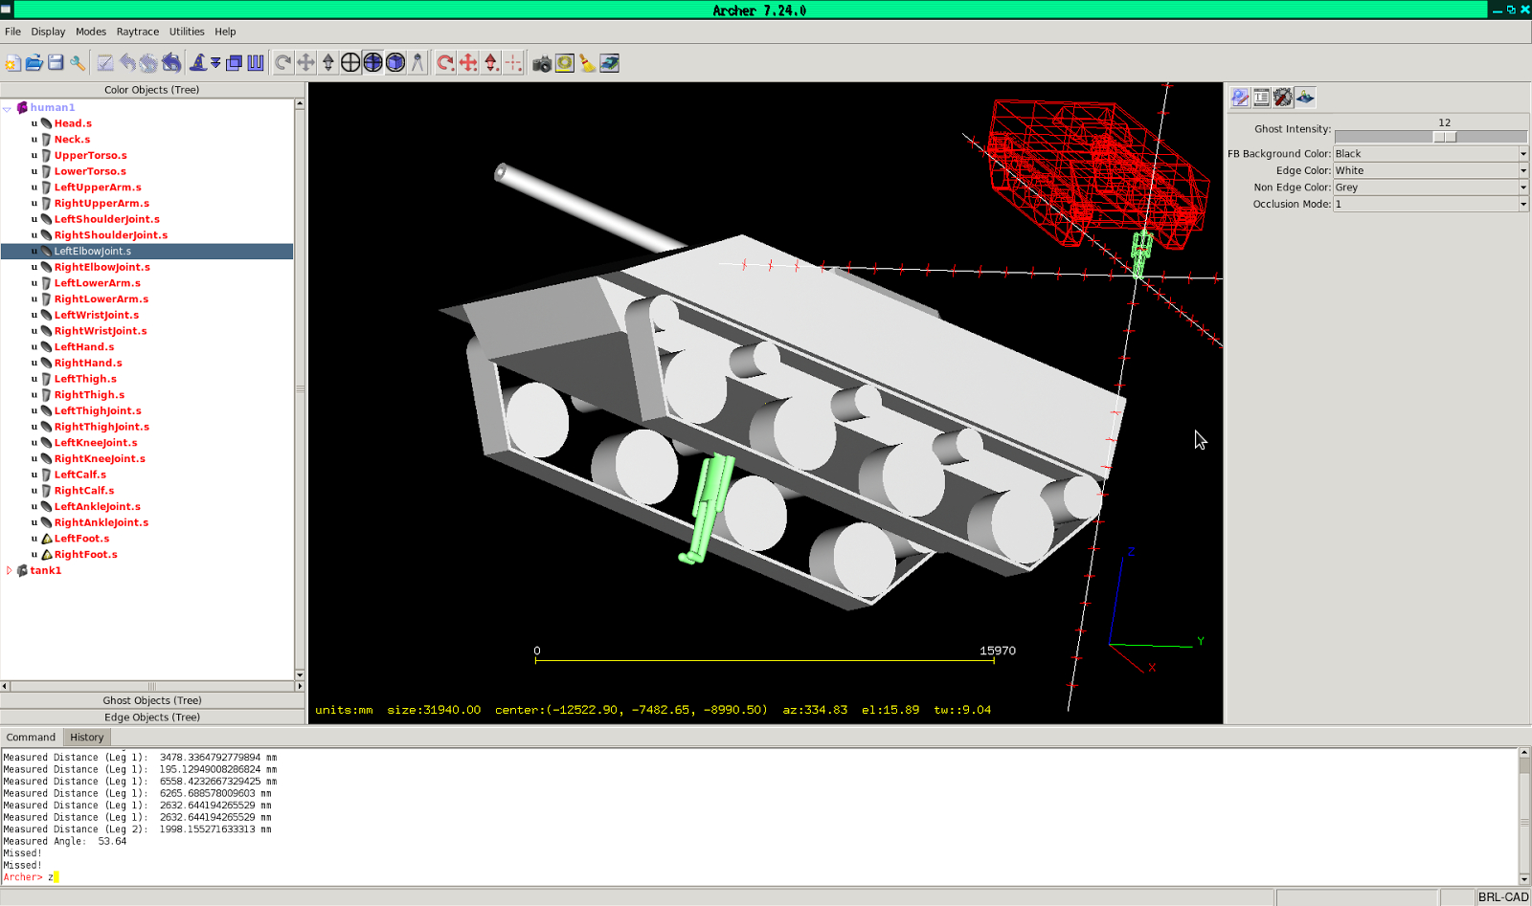Undo with the first blue back-arrow icon
Image resolution: width=1532 pixels, height=906 pixels.
[127, 63]
